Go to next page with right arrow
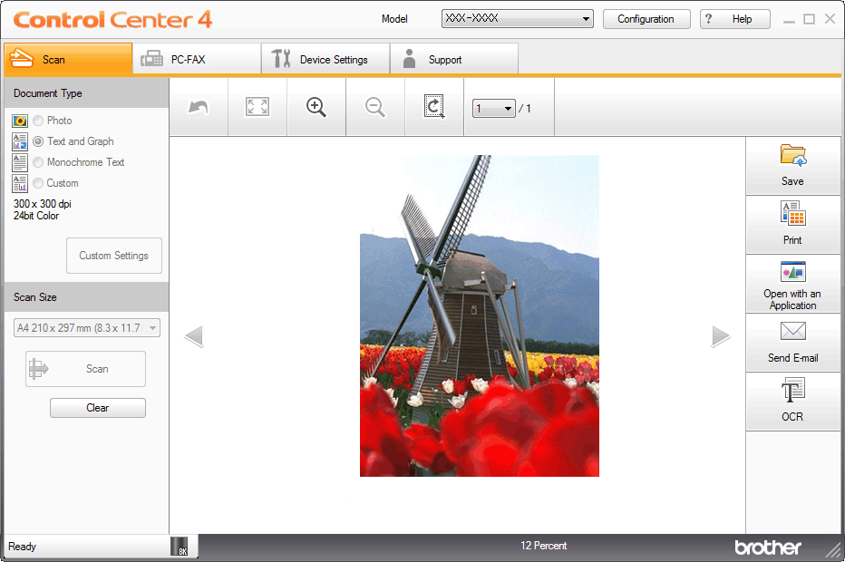 click(721, 336)
